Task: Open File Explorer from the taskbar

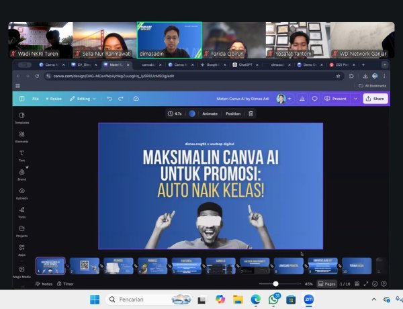Action: pyautogui.click(x=238, y=300)
